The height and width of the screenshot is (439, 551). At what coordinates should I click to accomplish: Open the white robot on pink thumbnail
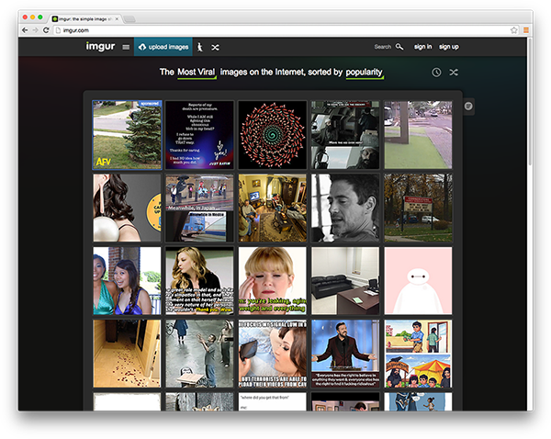[x=418, y=280]
